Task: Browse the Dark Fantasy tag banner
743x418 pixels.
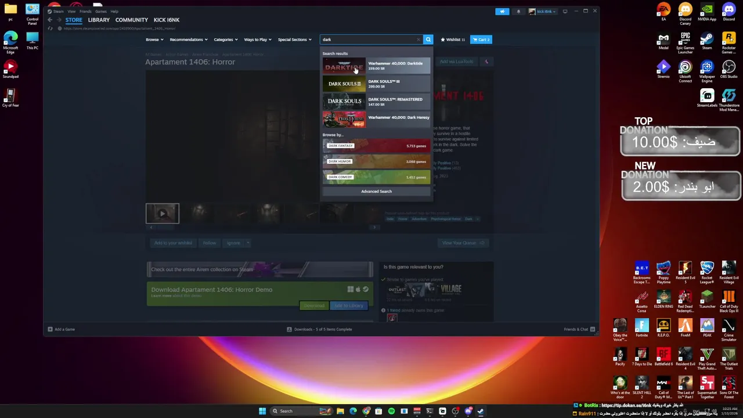Action: (377, 146)
